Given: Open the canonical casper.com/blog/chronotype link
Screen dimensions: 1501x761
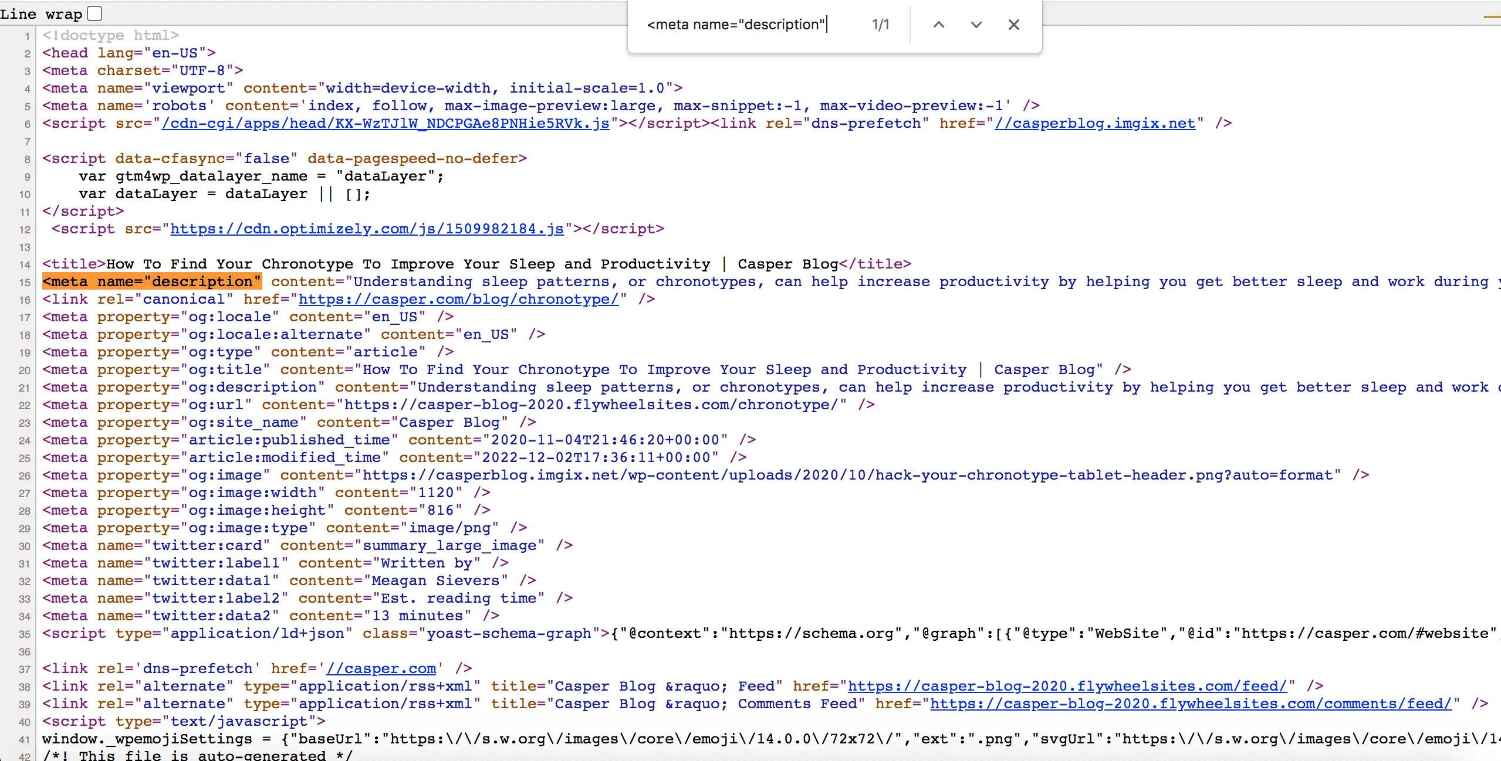Looking at the screenshot, I should tap(458, 299).
